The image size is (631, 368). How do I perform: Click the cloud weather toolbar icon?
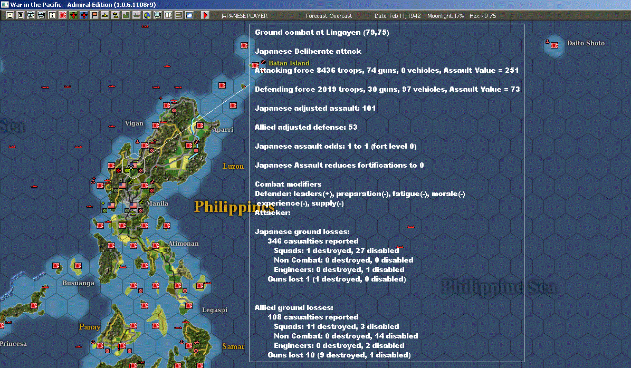point(189,15)
